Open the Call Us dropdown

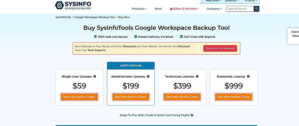pyautogui.click(x=251, y=1)
